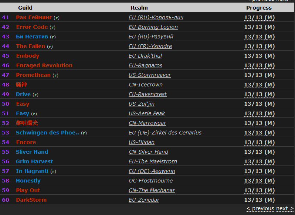Select the Guild column header
295x215 pixels.
(25, 8)
